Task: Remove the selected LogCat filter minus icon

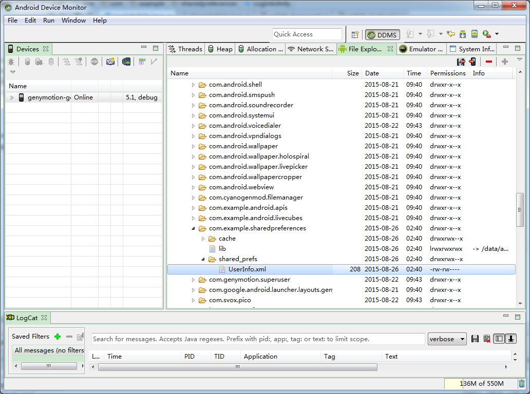Action: click(x=69, y=337)
